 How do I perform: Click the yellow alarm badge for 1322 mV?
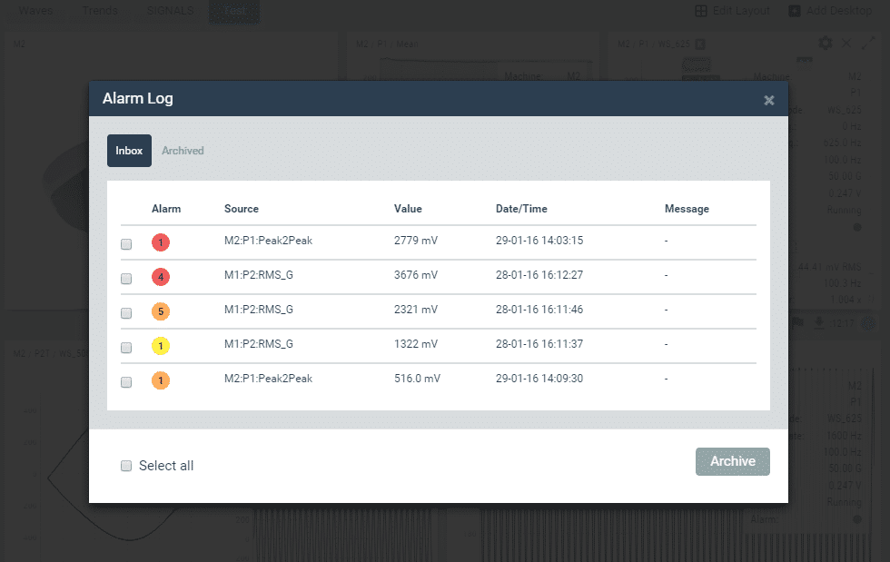161,346
